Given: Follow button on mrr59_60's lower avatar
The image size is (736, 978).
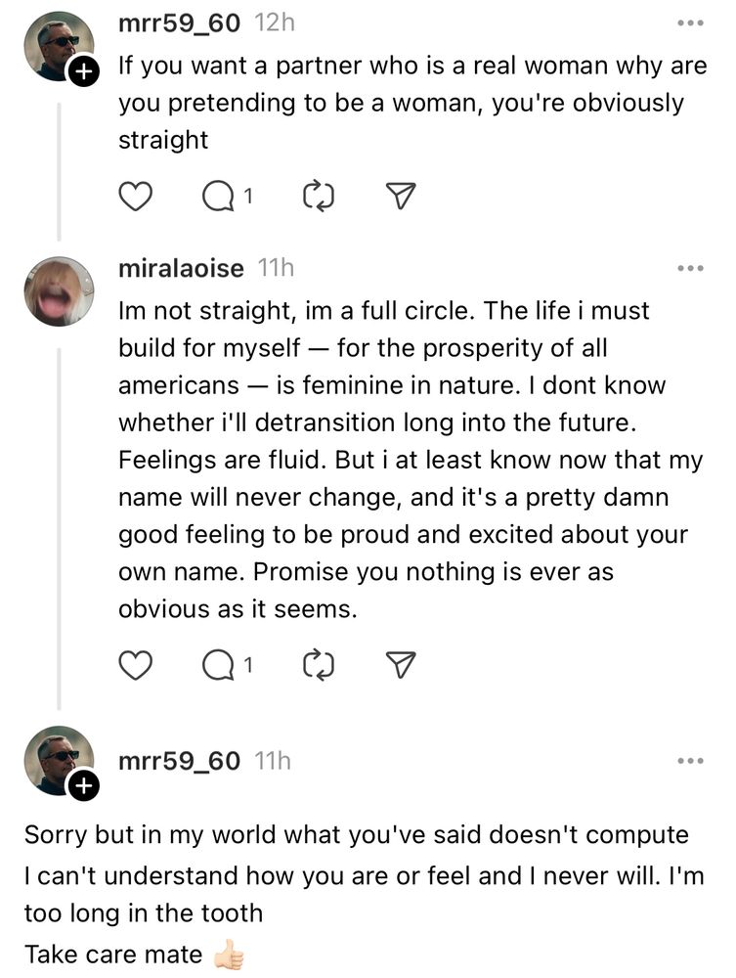Looking at the screenshot, I should pyautogui.click(x=84, y=782).
